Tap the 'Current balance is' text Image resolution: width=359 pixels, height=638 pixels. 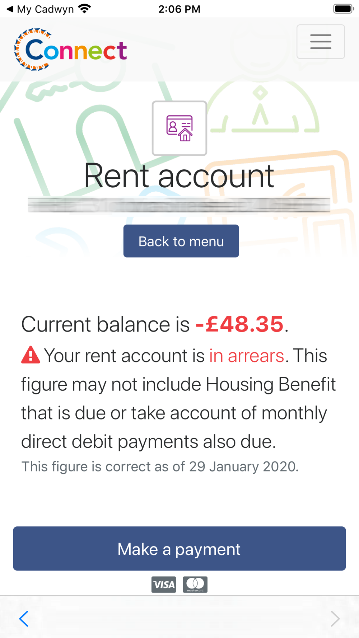105,324
